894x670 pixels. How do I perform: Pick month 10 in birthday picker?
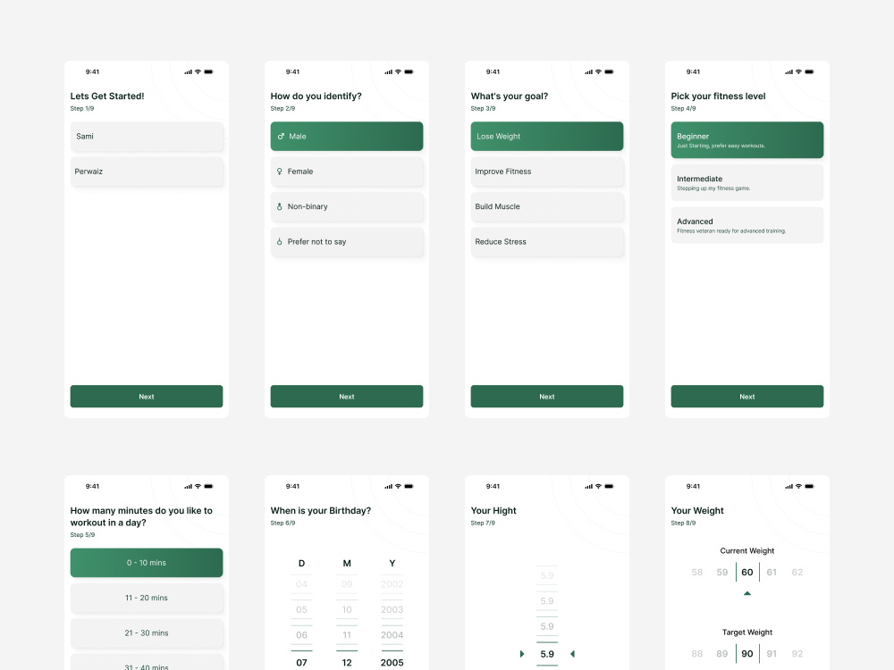pyautogui.click(x=347, y=609)
